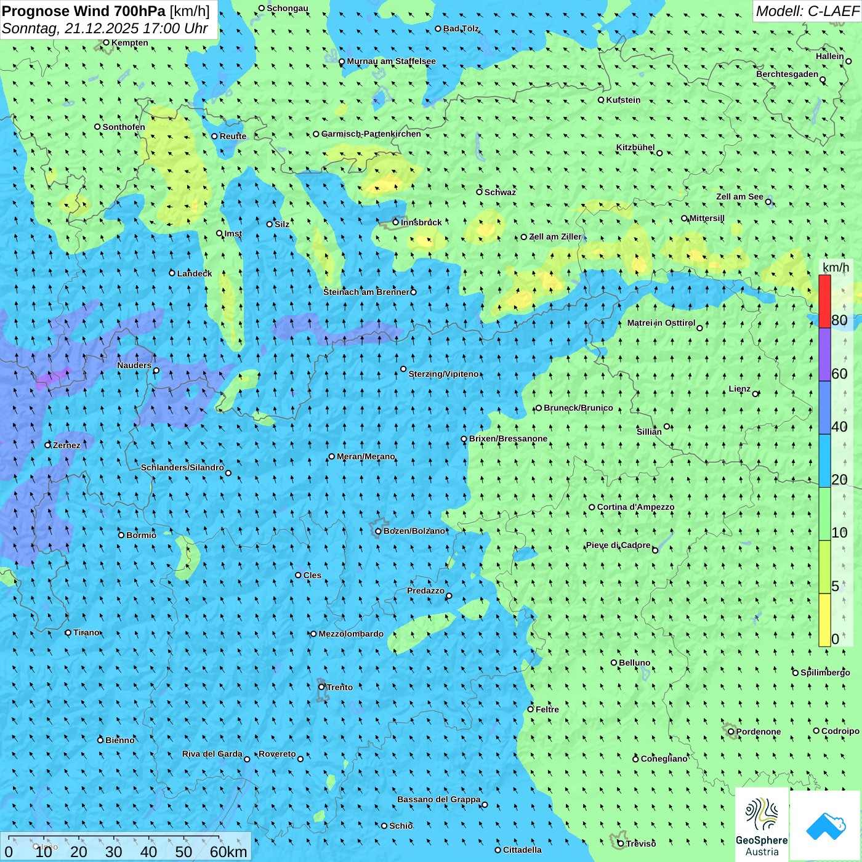The height and width of the screenshot is (862, 862).
Task: Click the blue cloud app logo
Action: click(x=825, y=825)
